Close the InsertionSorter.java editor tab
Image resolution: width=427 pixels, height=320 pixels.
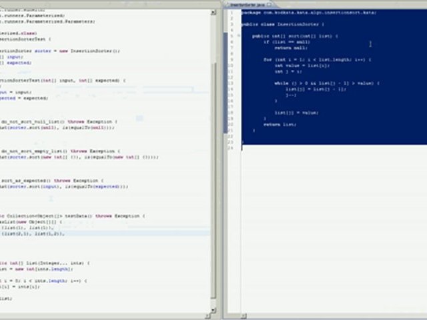coord(268,4)
